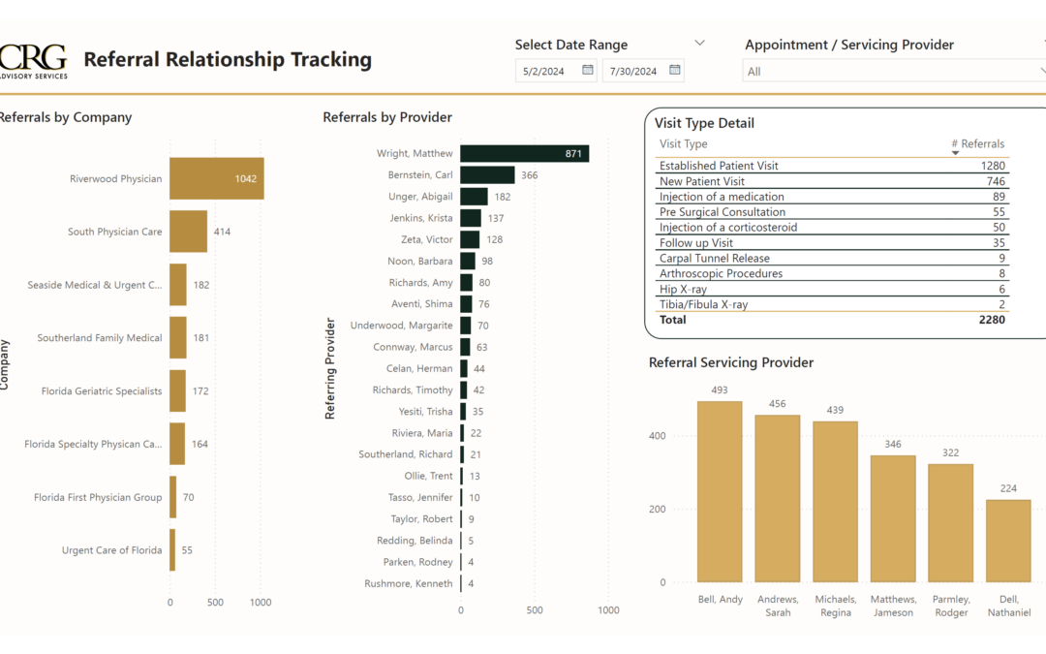This screenshot has width=1046, height=654.
Task: Select the Wright, Matthew provider bar
Action: click(x=524, y=153)
